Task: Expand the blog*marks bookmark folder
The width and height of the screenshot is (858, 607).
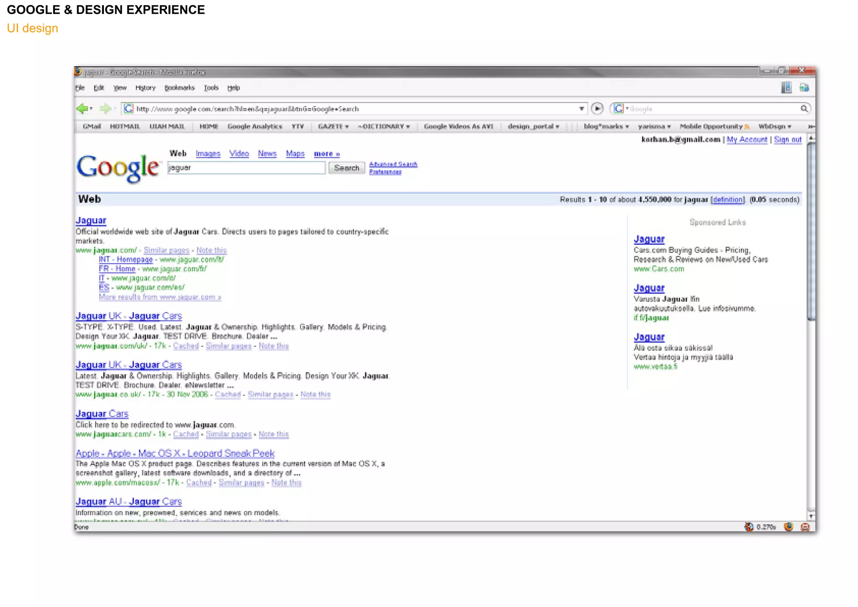Action: coord(606,126)
